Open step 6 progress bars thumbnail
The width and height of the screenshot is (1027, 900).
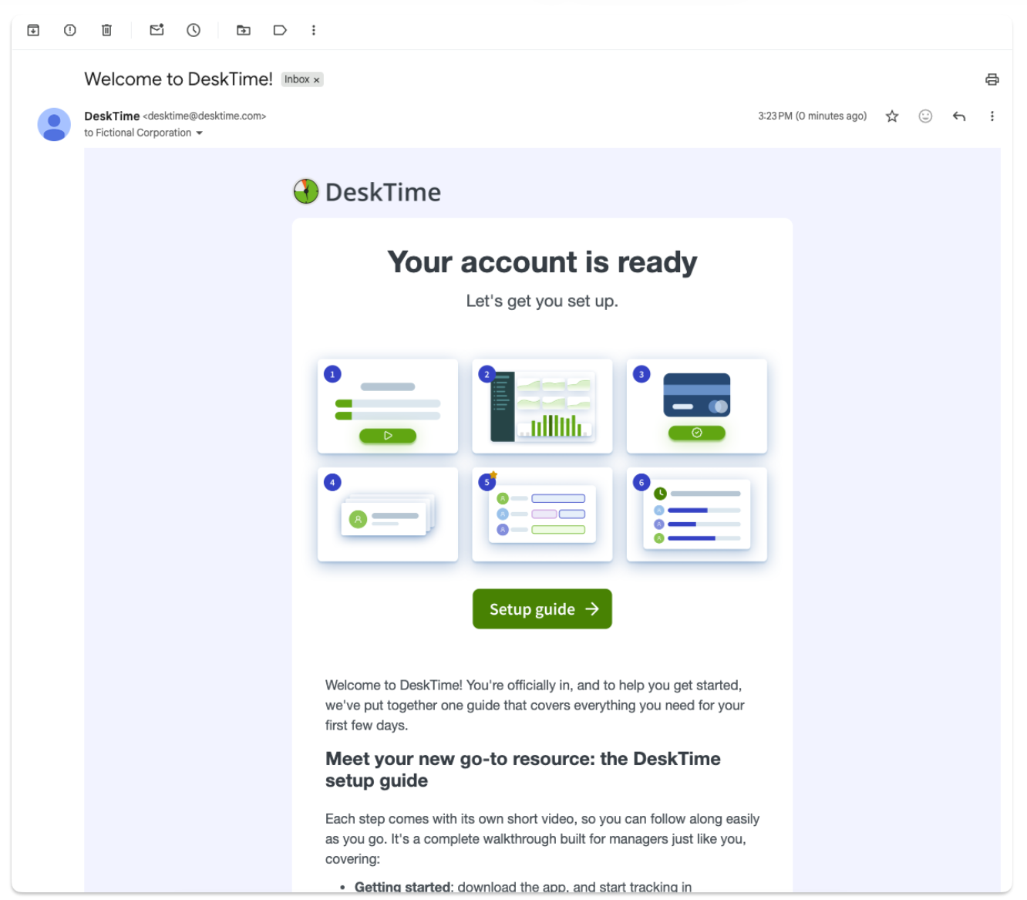697,514
